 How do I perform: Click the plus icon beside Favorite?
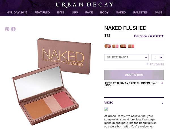[147, 64]
